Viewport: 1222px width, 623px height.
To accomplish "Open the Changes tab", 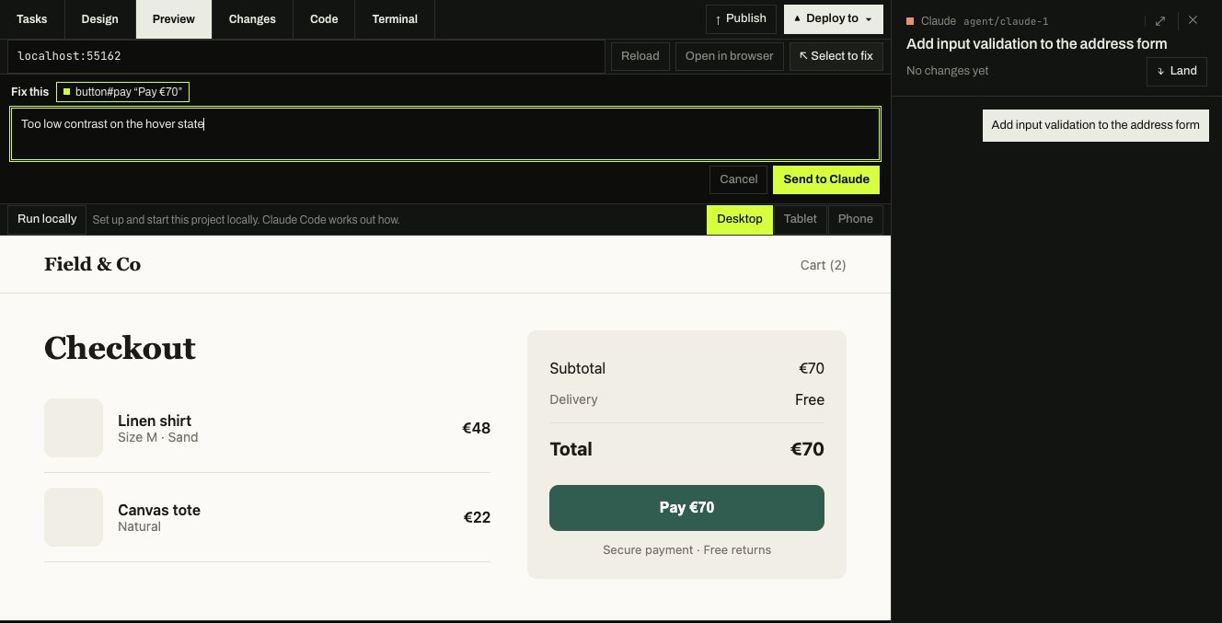I will [x=252, y=18].
